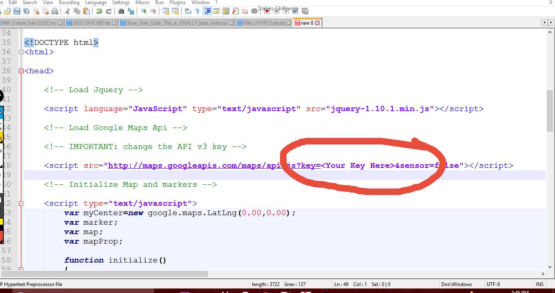Screen dimensions: 555x293
Task: Open the Edit menu
Action: [13, 2]
